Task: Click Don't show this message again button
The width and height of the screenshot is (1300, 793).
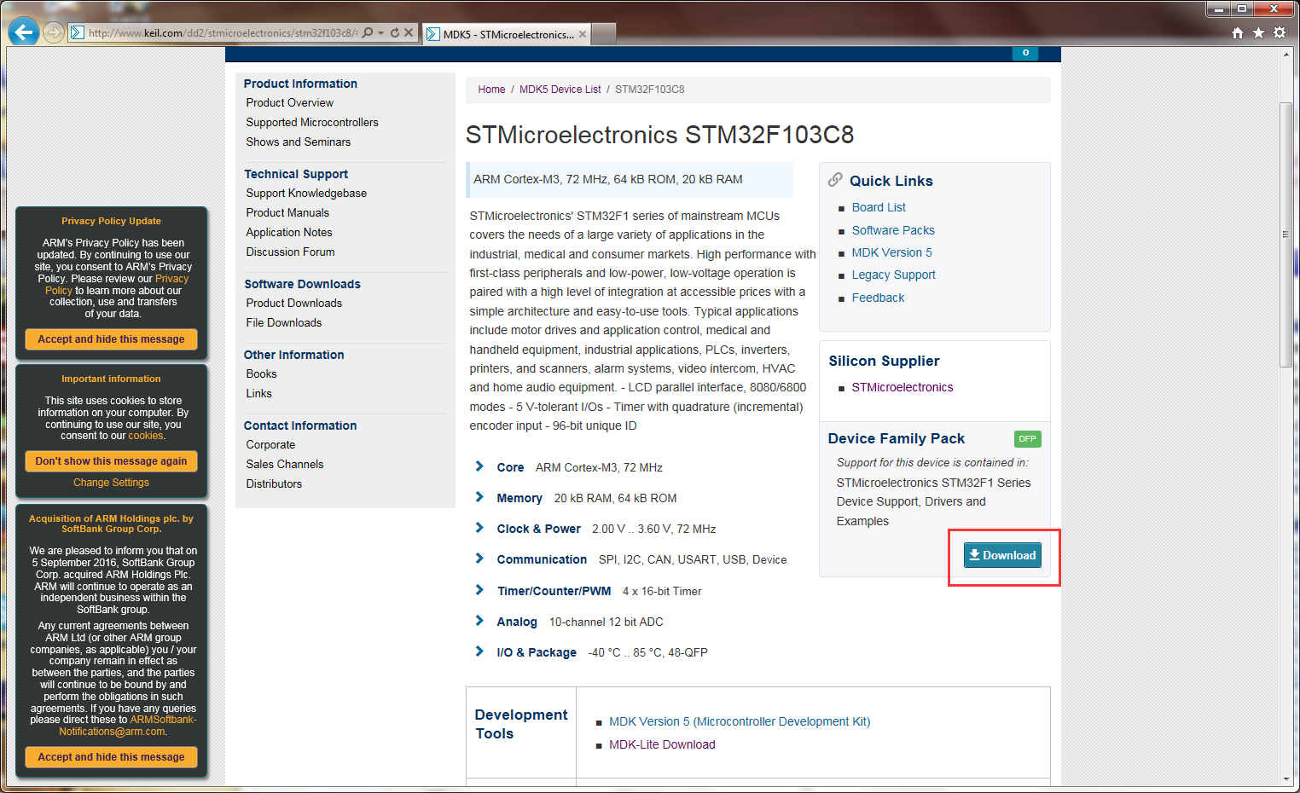Action: [x=111, y=461]
